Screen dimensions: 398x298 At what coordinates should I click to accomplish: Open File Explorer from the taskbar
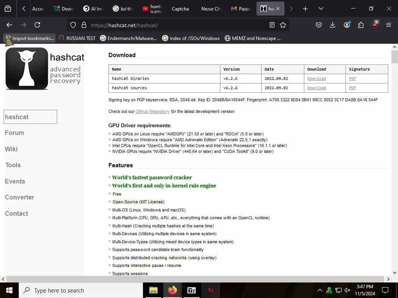pos(153,290)
